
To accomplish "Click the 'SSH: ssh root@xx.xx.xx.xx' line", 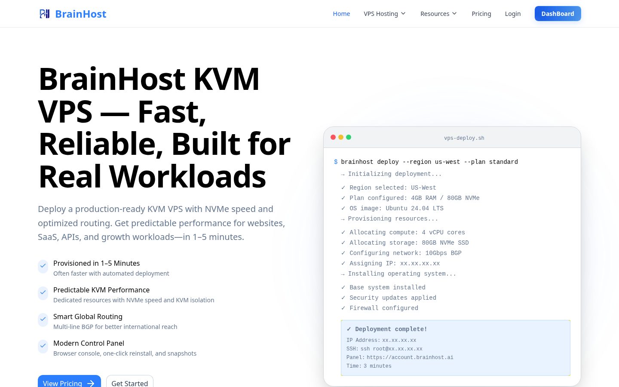I will coord(384,349).
